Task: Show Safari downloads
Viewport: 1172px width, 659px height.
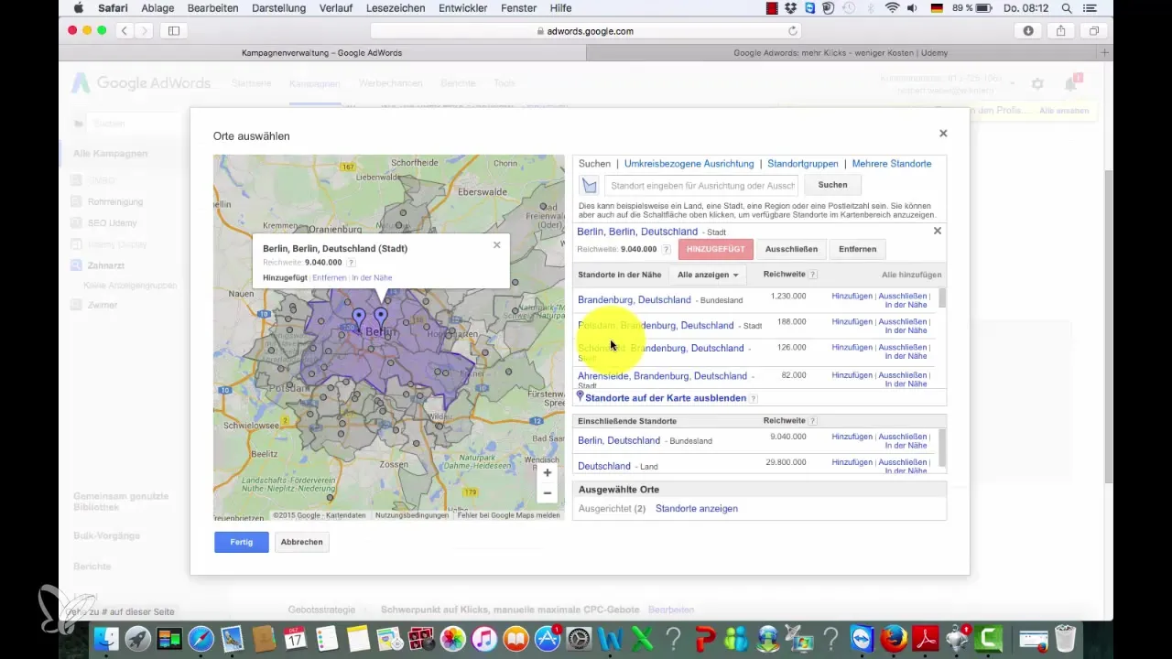Action: coord(1028,30)
